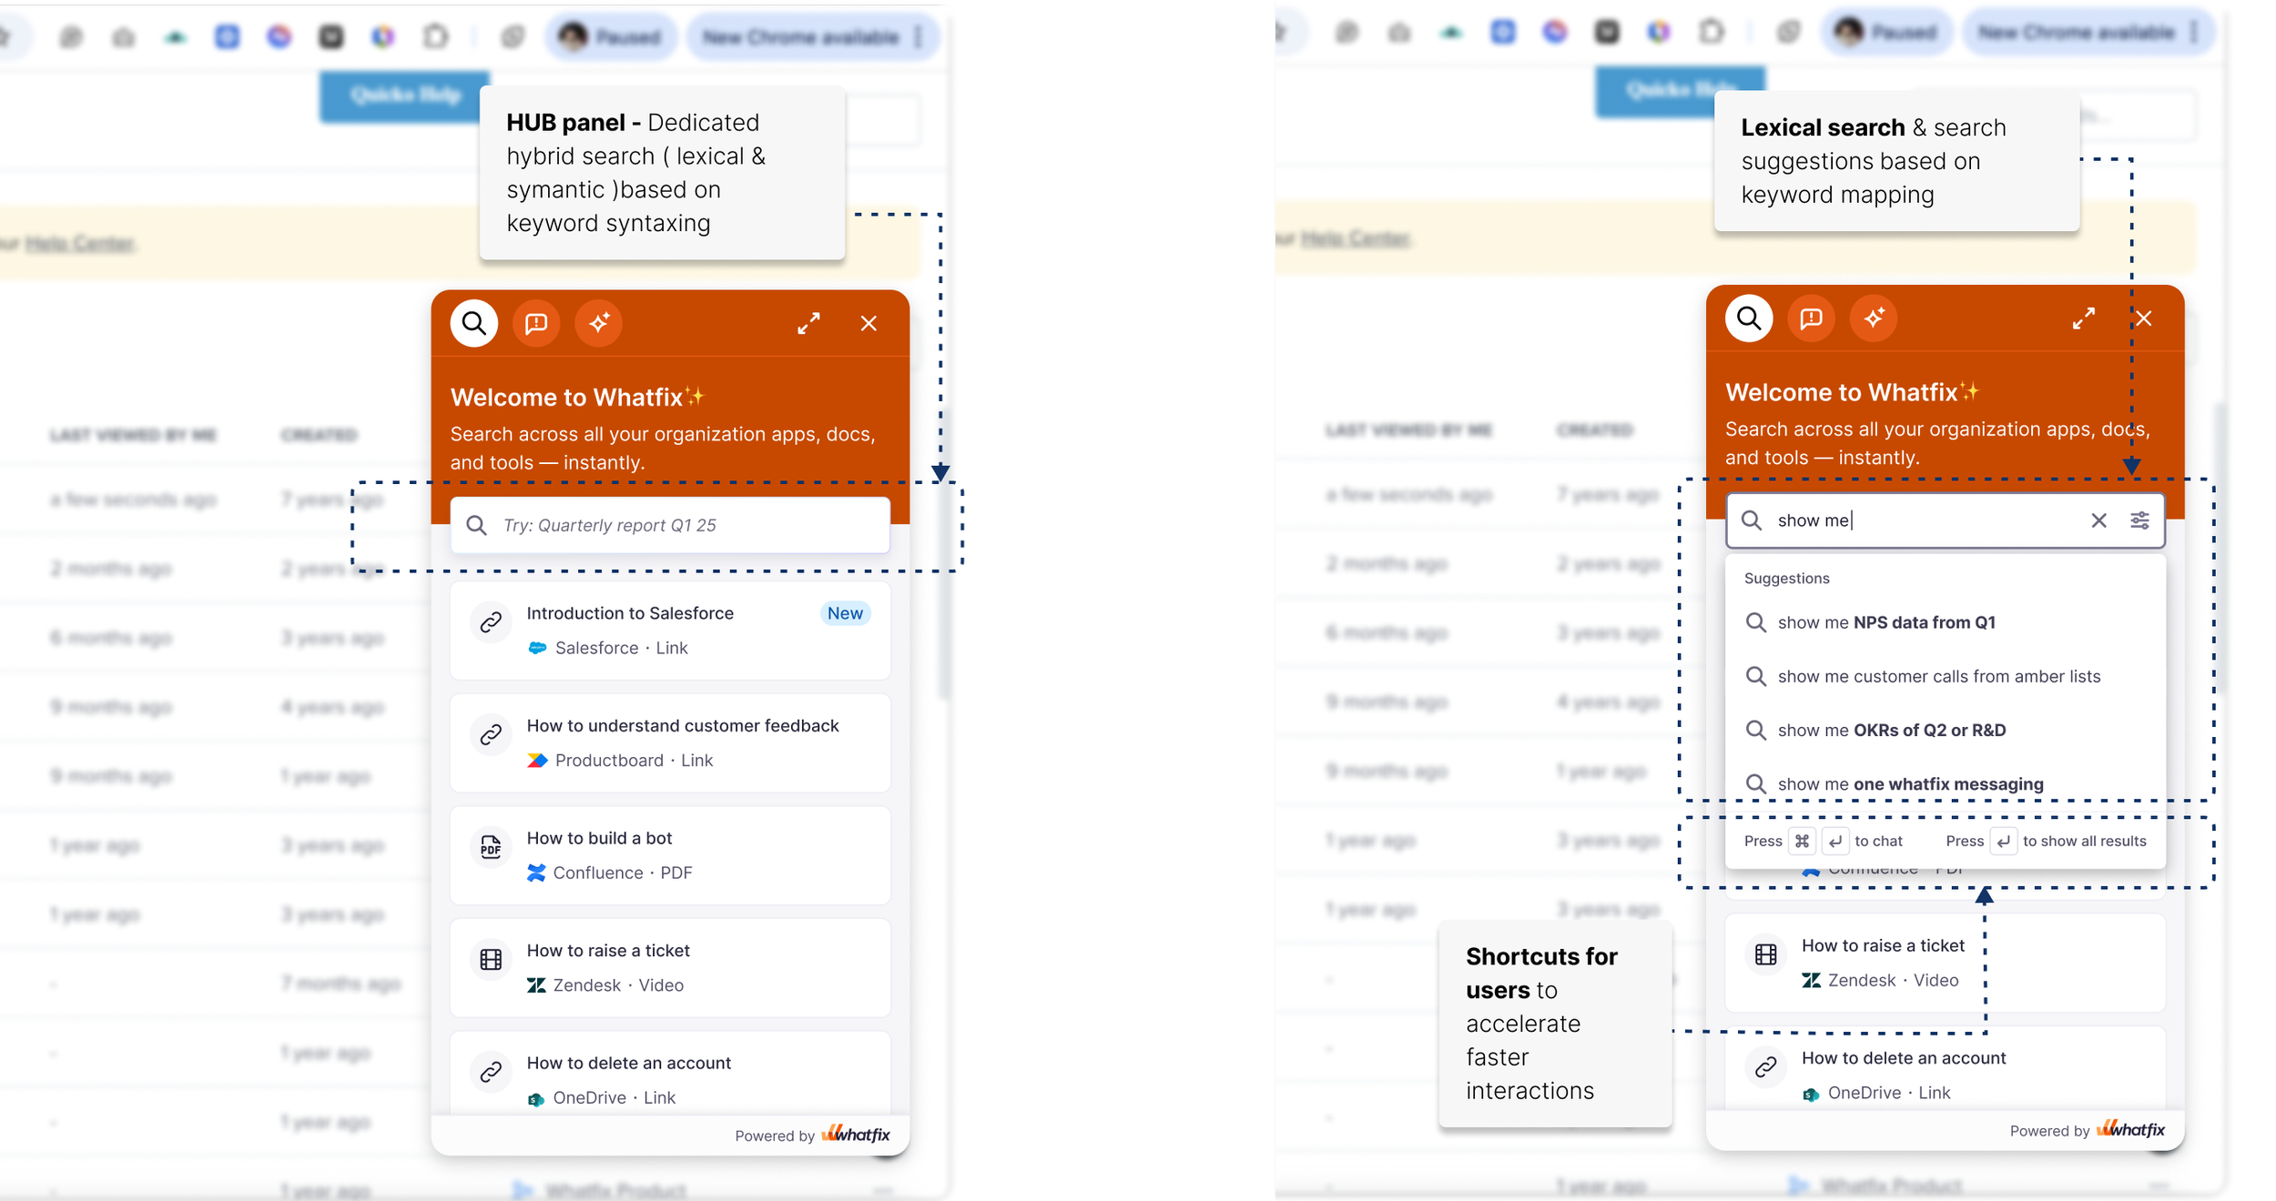2276x1201 pixels.
Task: Clear the 'show me' search text
Action: 2098,520
